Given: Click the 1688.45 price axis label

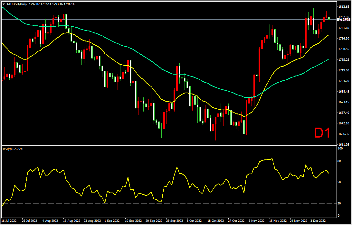Looking at the screenshot, I should 344,92.
